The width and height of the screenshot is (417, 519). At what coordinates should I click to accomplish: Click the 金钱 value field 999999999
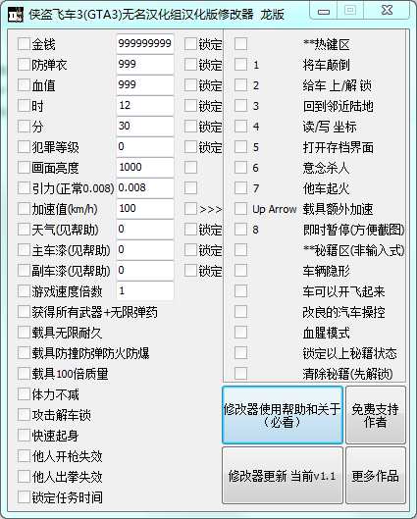point(145,43)
